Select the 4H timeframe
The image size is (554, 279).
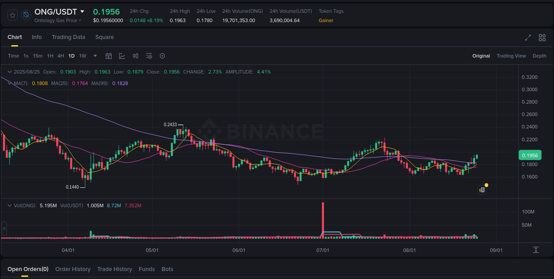tap(61, 56)
